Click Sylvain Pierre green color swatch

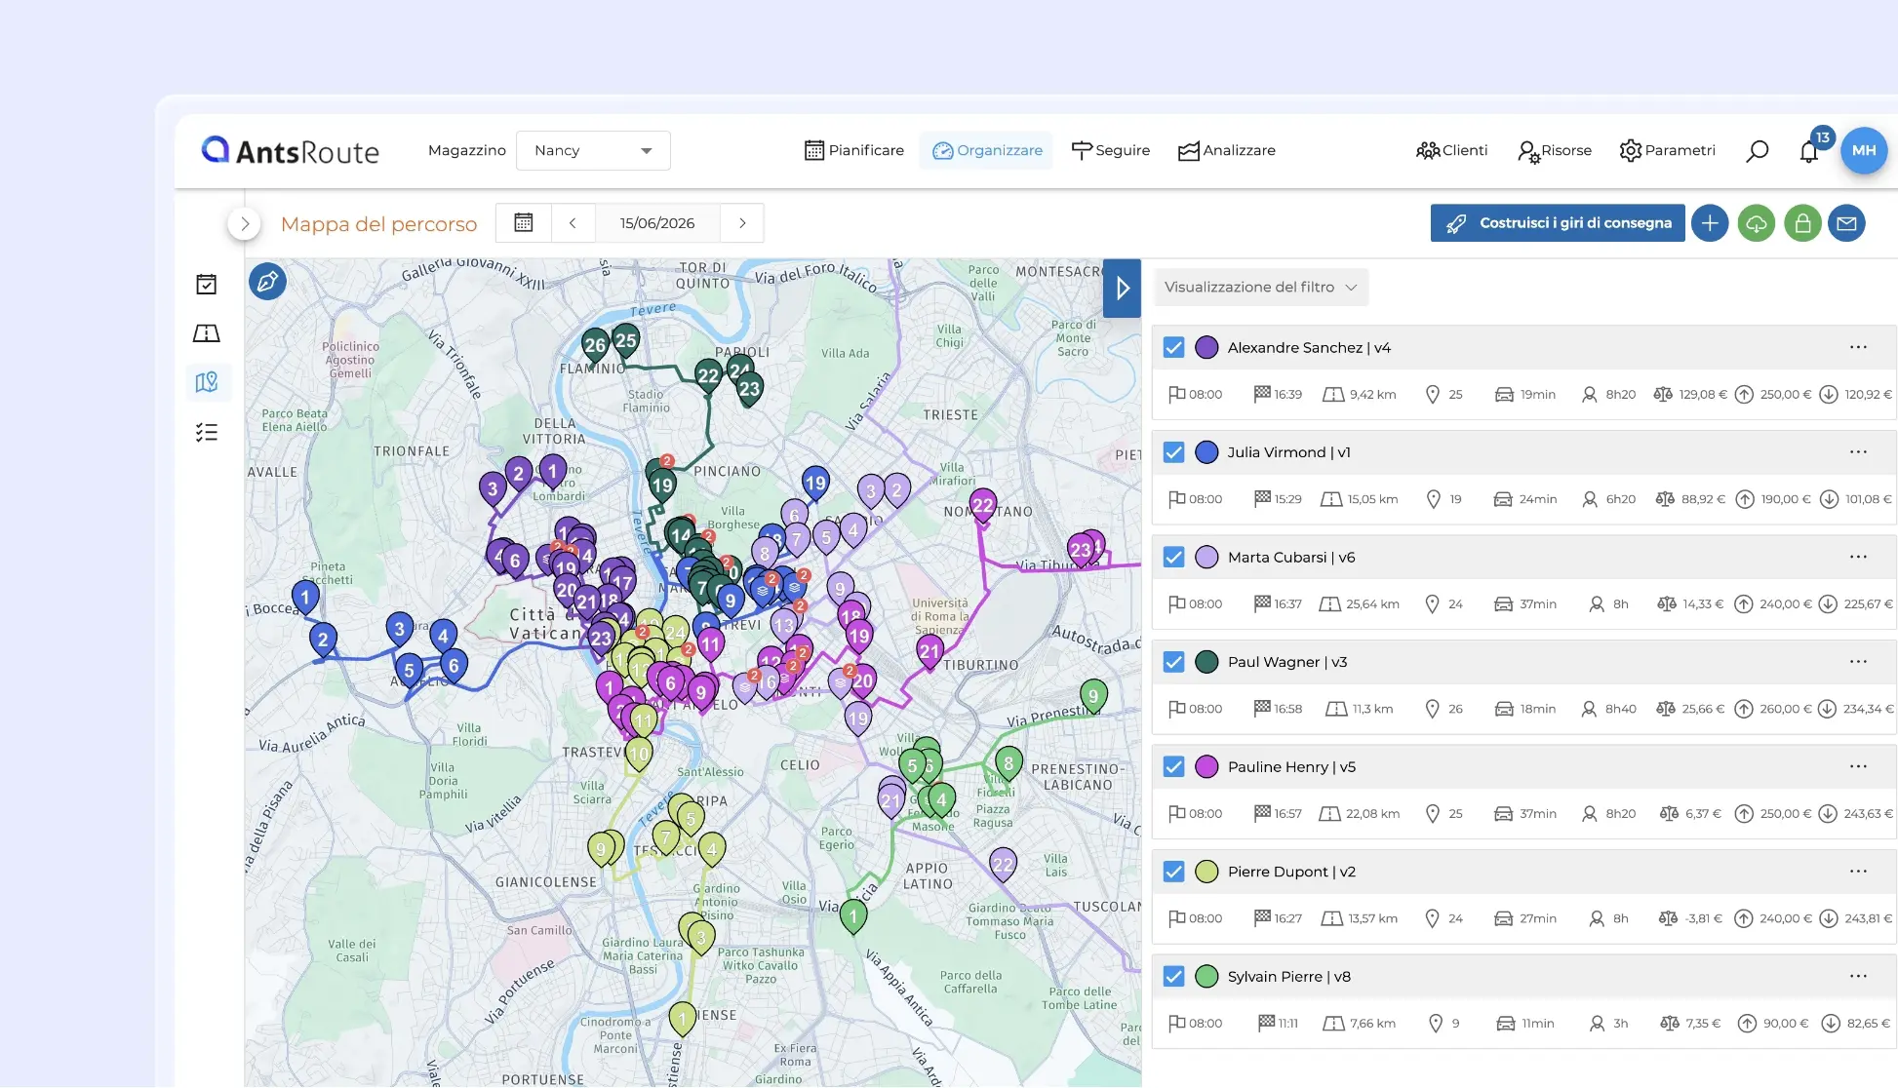tap(1206, 976)
